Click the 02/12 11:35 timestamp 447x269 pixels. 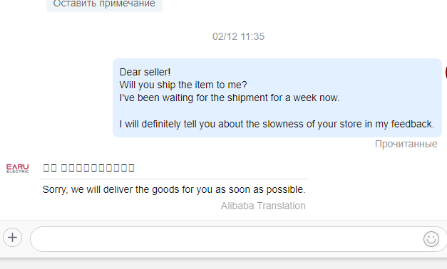(x=238, y=36)
